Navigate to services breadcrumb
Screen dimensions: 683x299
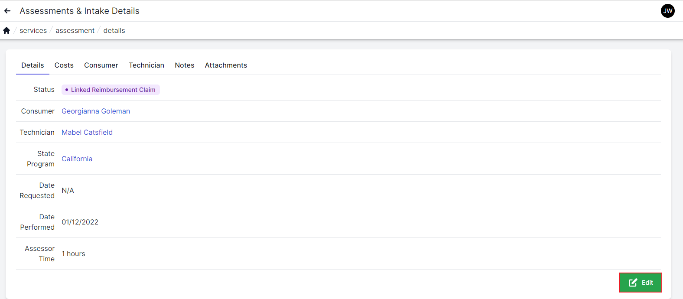33,30
